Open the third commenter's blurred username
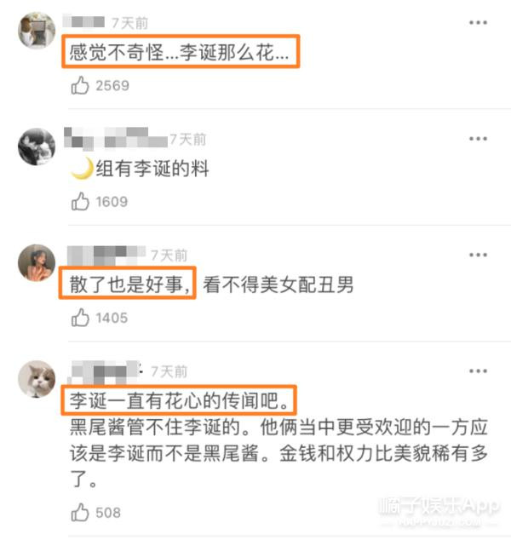Viewport: 511px width, 540px height. pyautogui.click(x=106, y=256)
